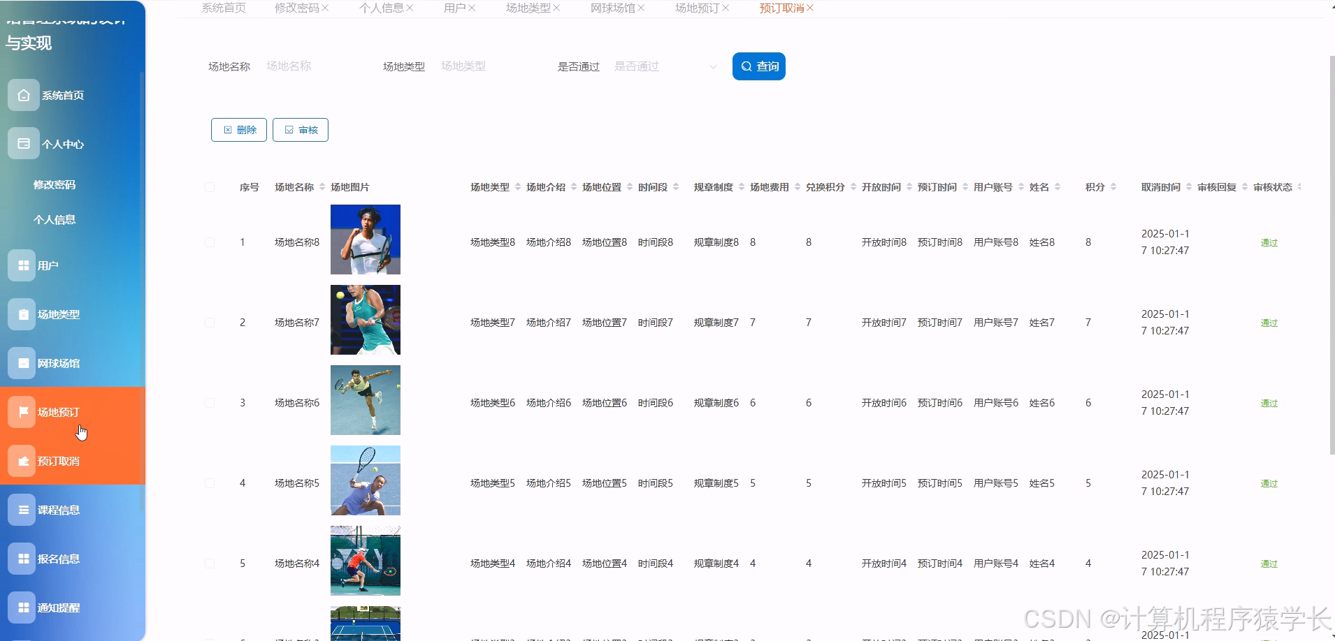Screen dimensions: 1335x641
Task: Check the checkbox for row 场地名称6
Action: click(210, 402)
